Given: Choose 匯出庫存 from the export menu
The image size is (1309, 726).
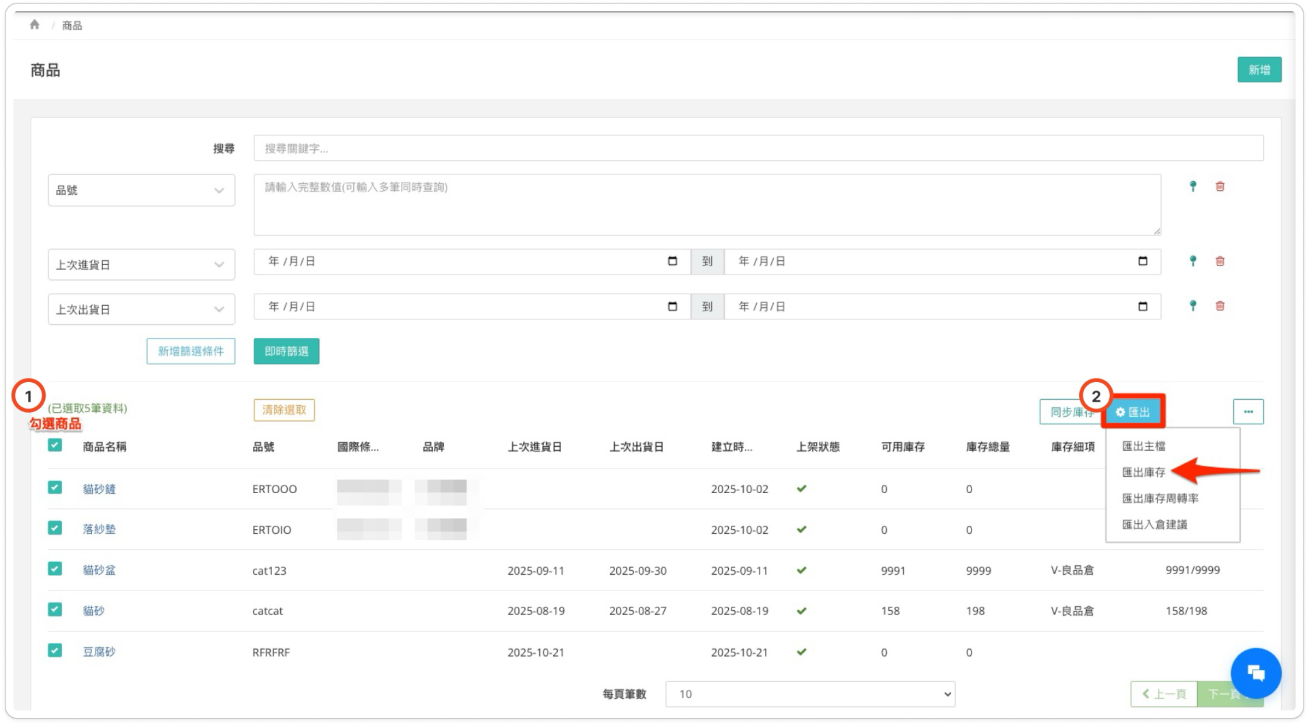Looking at the screenshot, I should pos(1143,472).
